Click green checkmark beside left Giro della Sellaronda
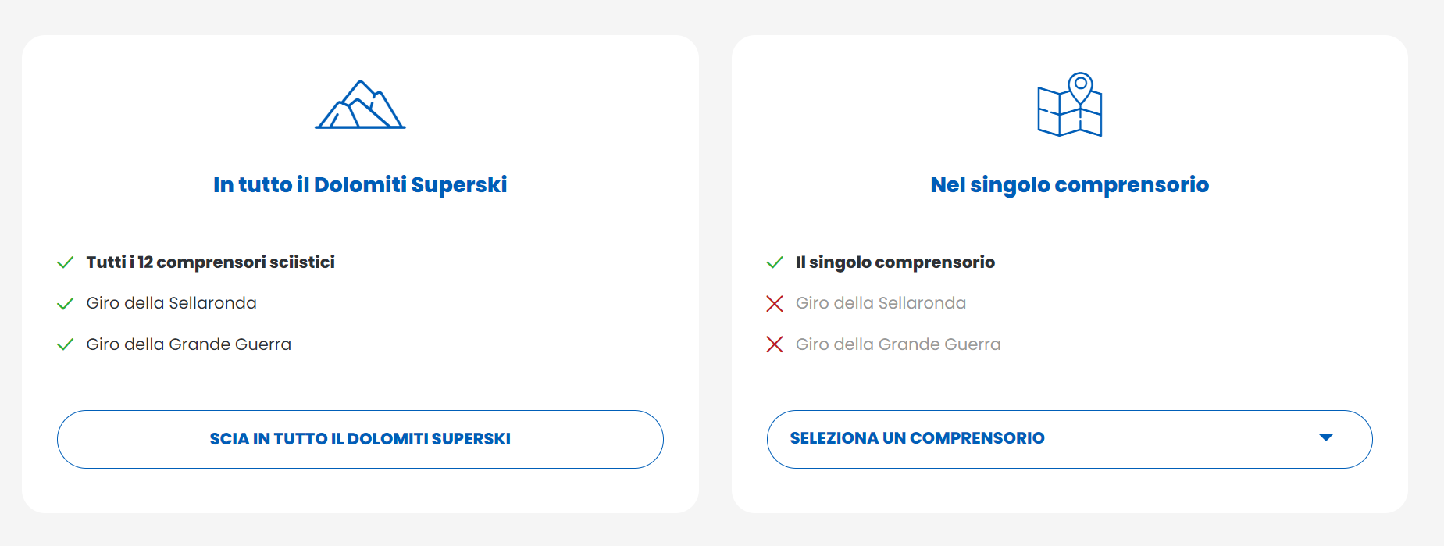The height and width of the screenshot is (546, 1444). 66,304
